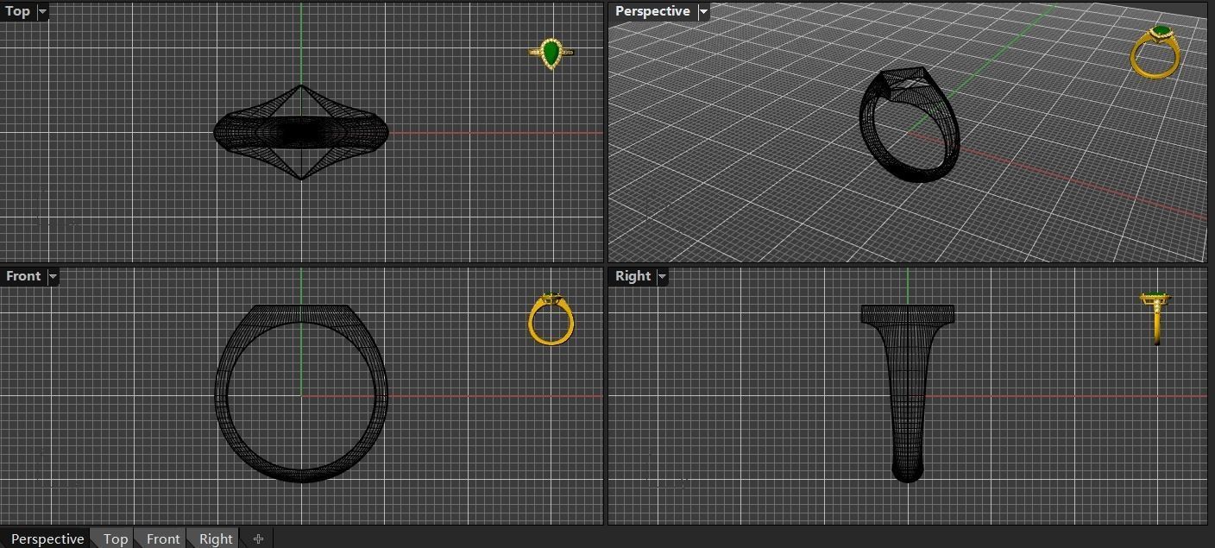Click the ring reference image in Right viewport
The image size is (1215, 548).
[x=1155, y=318]
